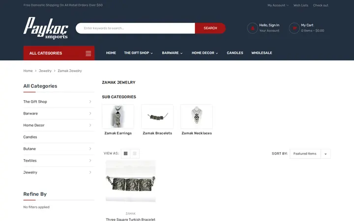Select Home Decor in sidebar categories
The image size is (354, 221).
click(34, 125)
